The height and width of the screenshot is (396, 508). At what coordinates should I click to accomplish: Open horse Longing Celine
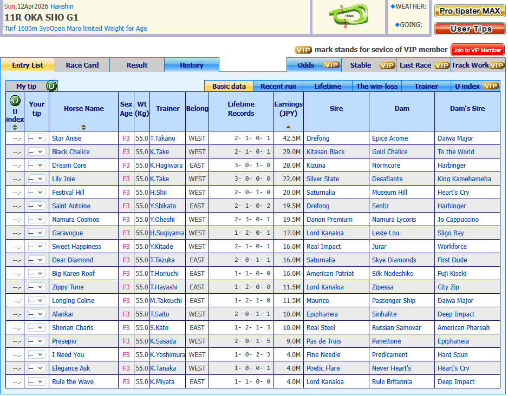pyautogui.click(x=73, y=301)
